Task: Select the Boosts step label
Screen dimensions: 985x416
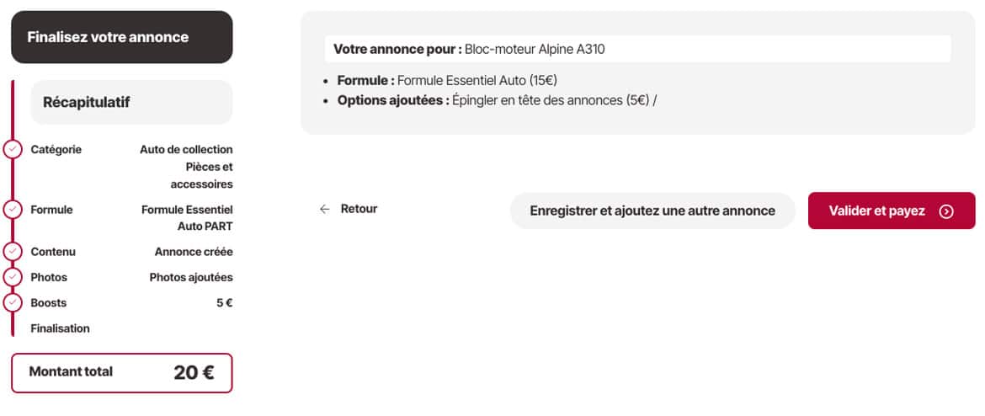Action: (49, 302)
